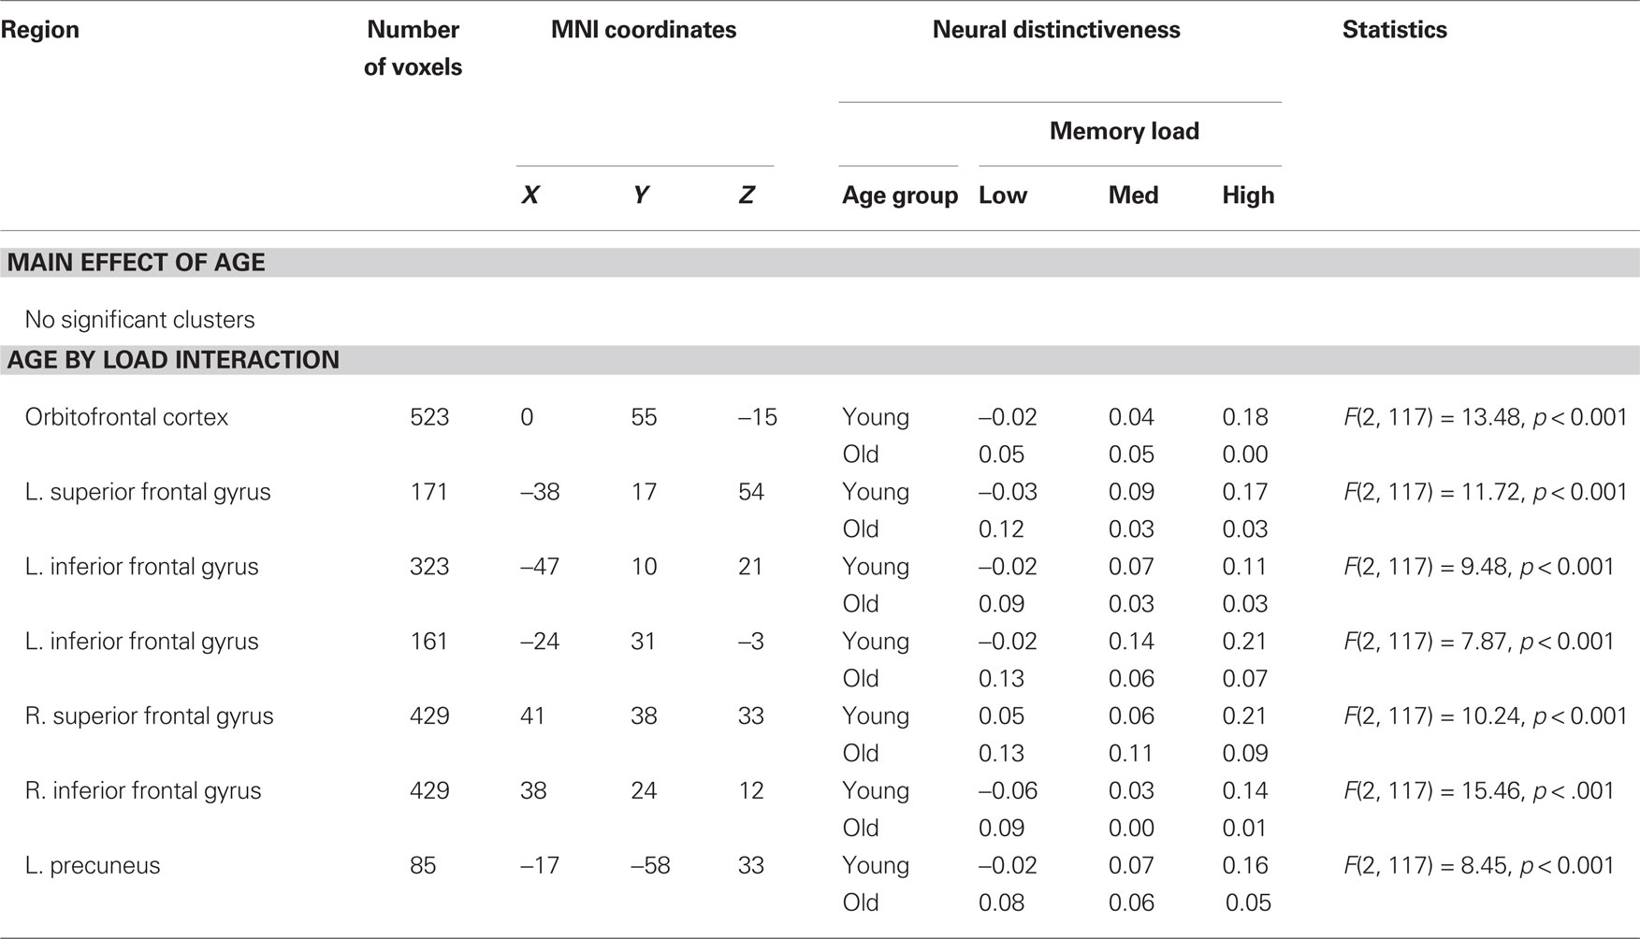Select the Z value 54
This screenshot has height=939, width=1640.
coord(750,492)
